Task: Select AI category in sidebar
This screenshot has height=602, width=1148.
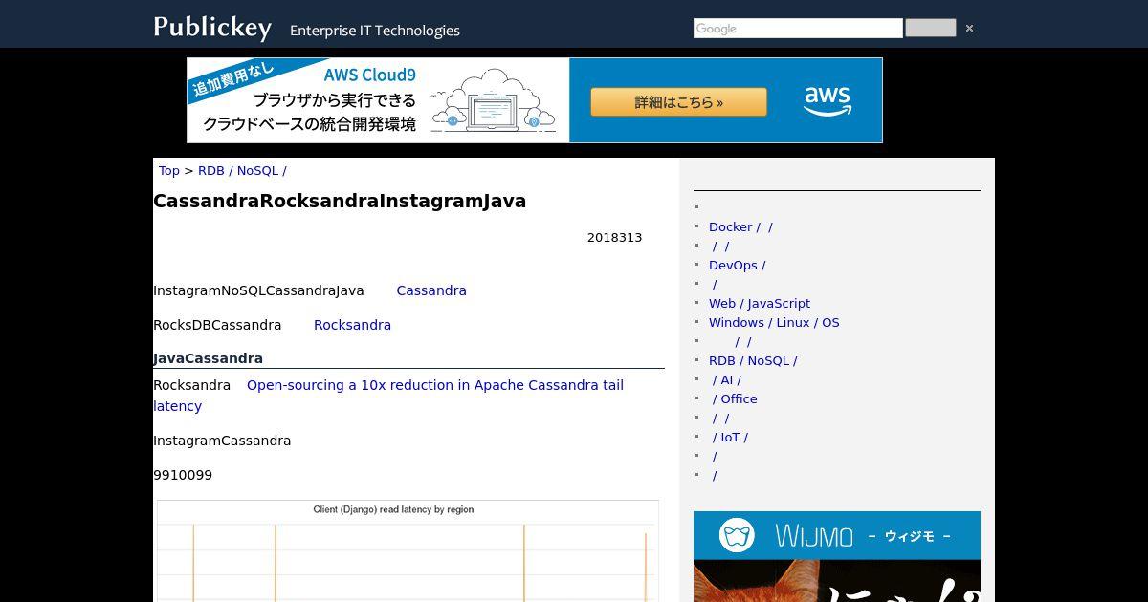Action: coord(726,379)
